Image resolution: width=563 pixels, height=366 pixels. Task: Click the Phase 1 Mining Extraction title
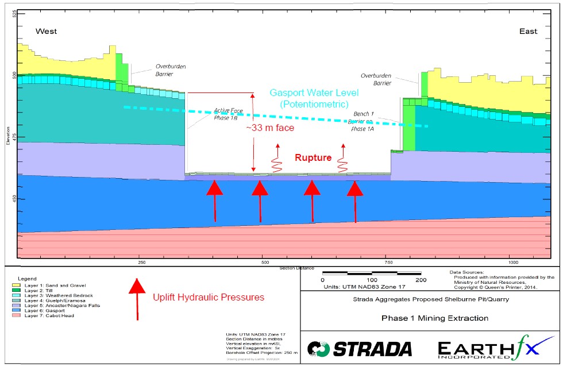[430, 318]
